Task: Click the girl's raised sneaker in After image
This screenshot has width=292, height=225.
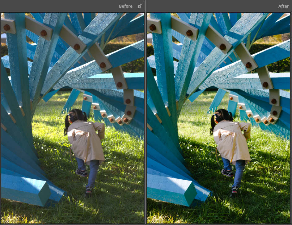Action: pyautogui.click(x=227, y=173)
